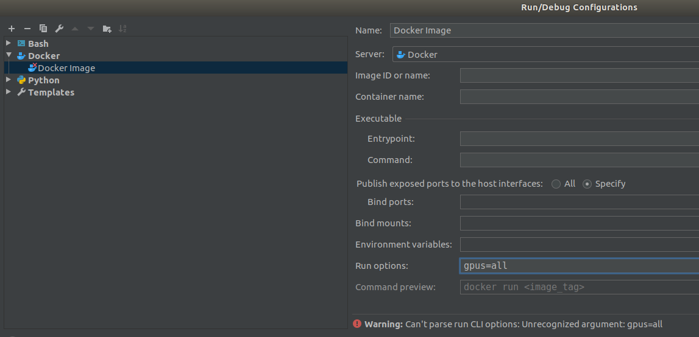The height and width of the screenshot is (337, 699).
Task: Click the move configuration down arrow
Action: click(x=91, y=29)
